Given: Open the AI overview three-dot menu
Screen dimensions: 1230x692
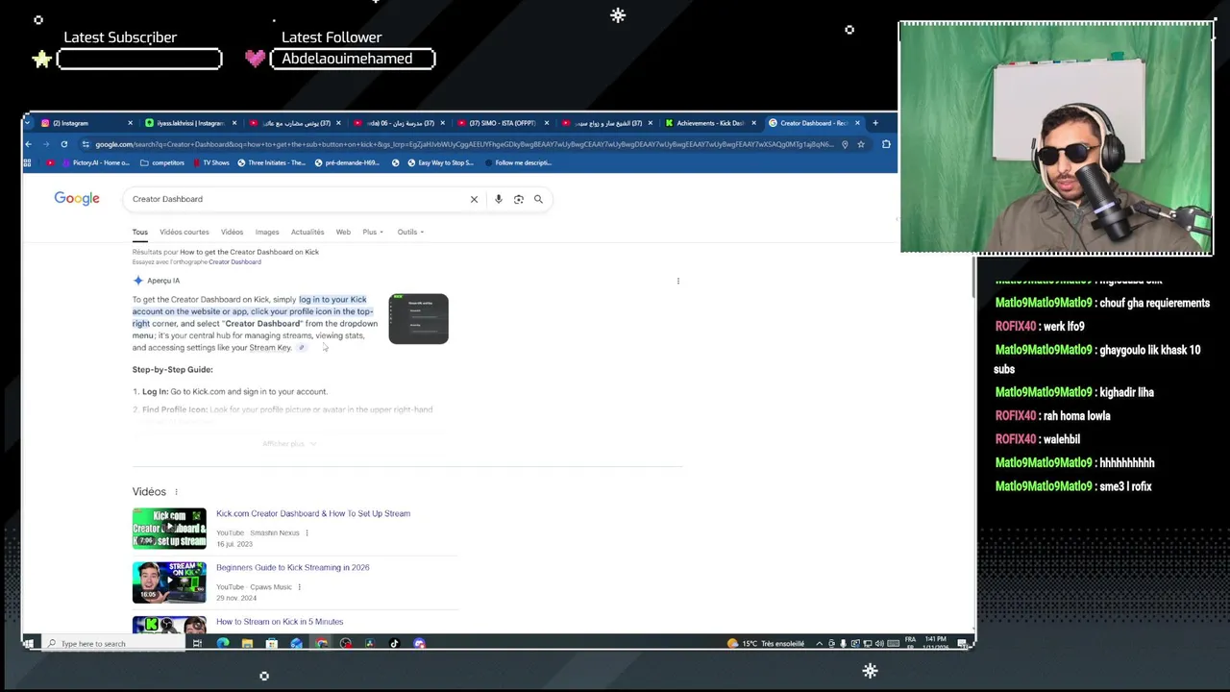Looking at the screenshot, I should pyautogui.click(x=678, y=281).
